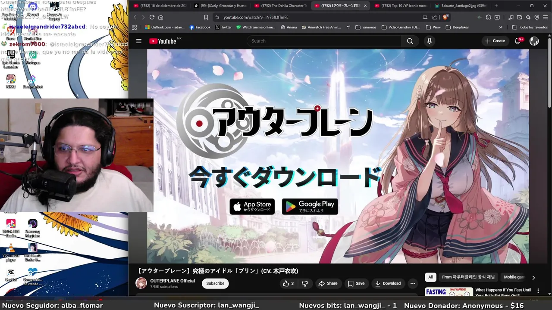This screenshot has height=310, width=552.
Task: Click the YouTube search magnifier button
Action: pyautogui.click(x=410, y=41)
